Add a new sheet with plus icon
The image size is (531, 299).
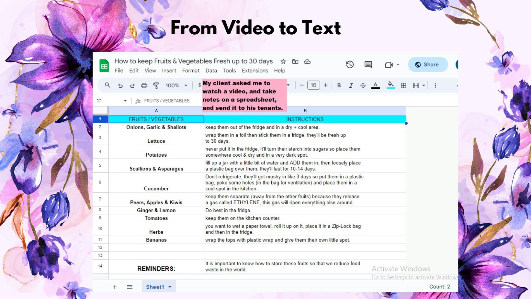(115, 287)
